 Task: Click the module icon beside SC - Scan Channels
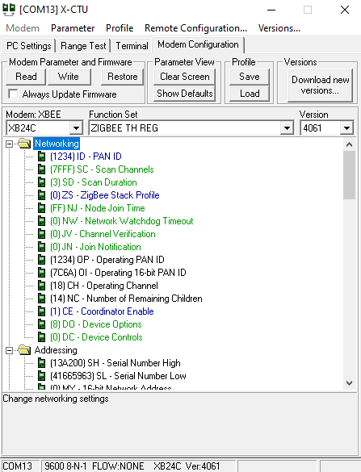click(41, 169)
